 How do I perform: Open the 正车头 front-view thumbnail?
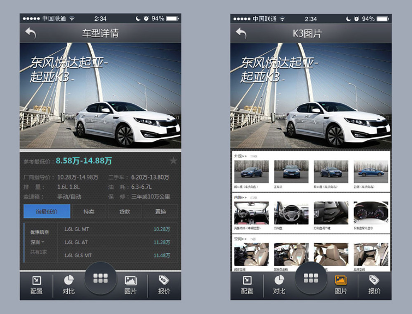pyautogui.click(x=291, y=171)
